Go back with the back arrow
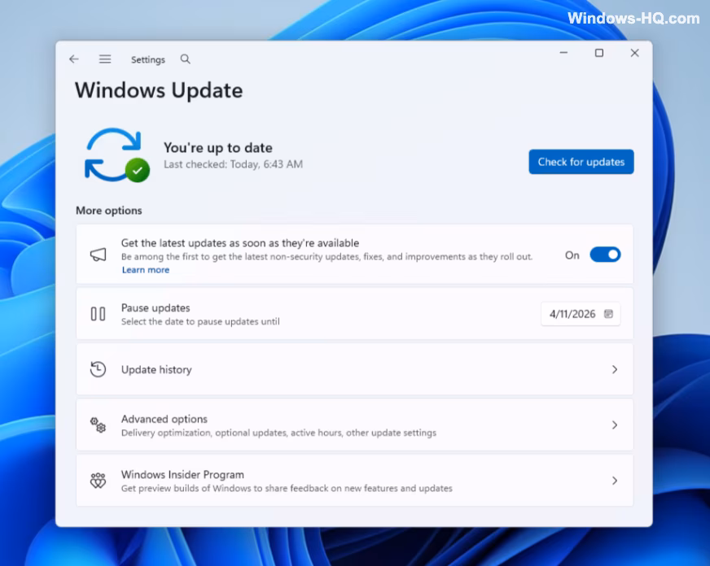This screenshot has height=566, width=710. point(74,59)
